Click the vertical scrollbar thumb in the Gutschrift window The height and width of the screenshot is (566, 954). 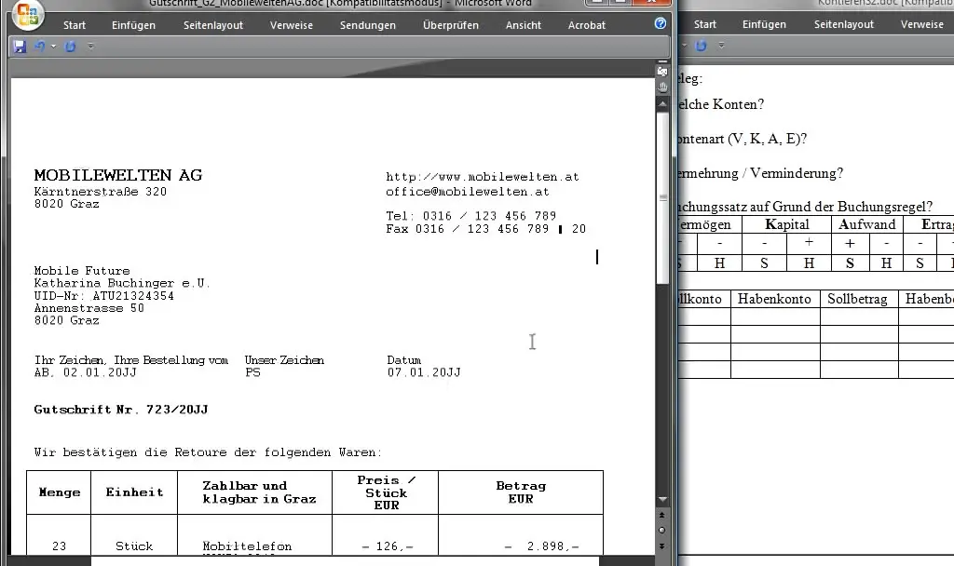coord(662,197)
